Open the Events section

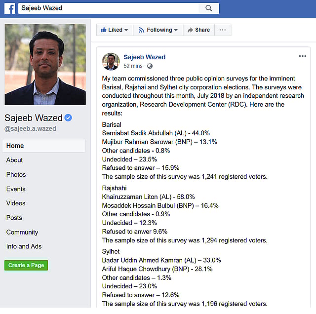pyautogui.click(x=16, y=189)
